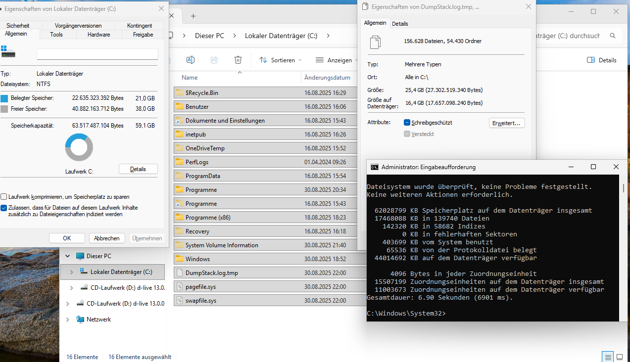This screenshot has height=362, width=630.
Task: Switch to the Sicherheit tab
Action: click(18, 26)
